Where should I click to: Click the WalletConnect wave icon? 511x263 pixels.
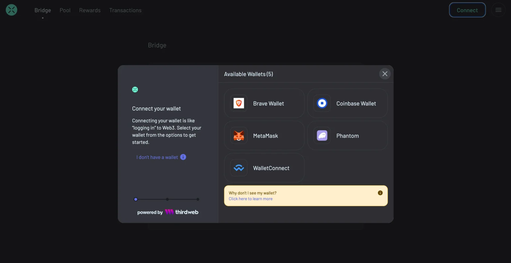(239, 168)
